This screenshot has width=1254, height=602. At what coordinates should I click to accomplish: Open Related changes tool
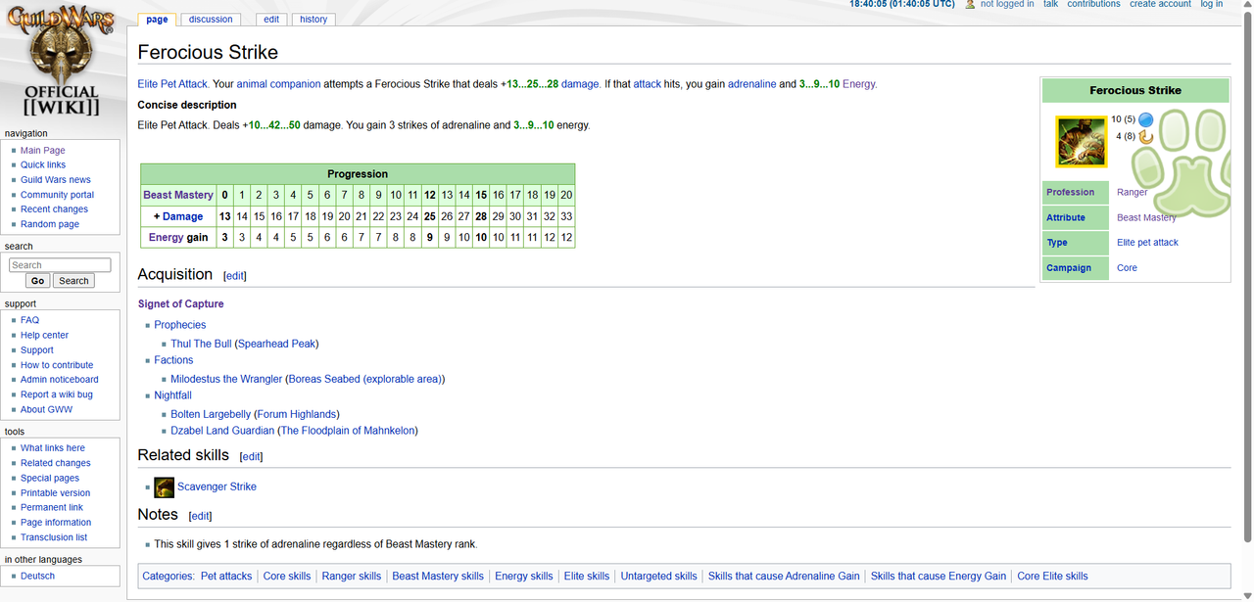[x=56, y=463]
